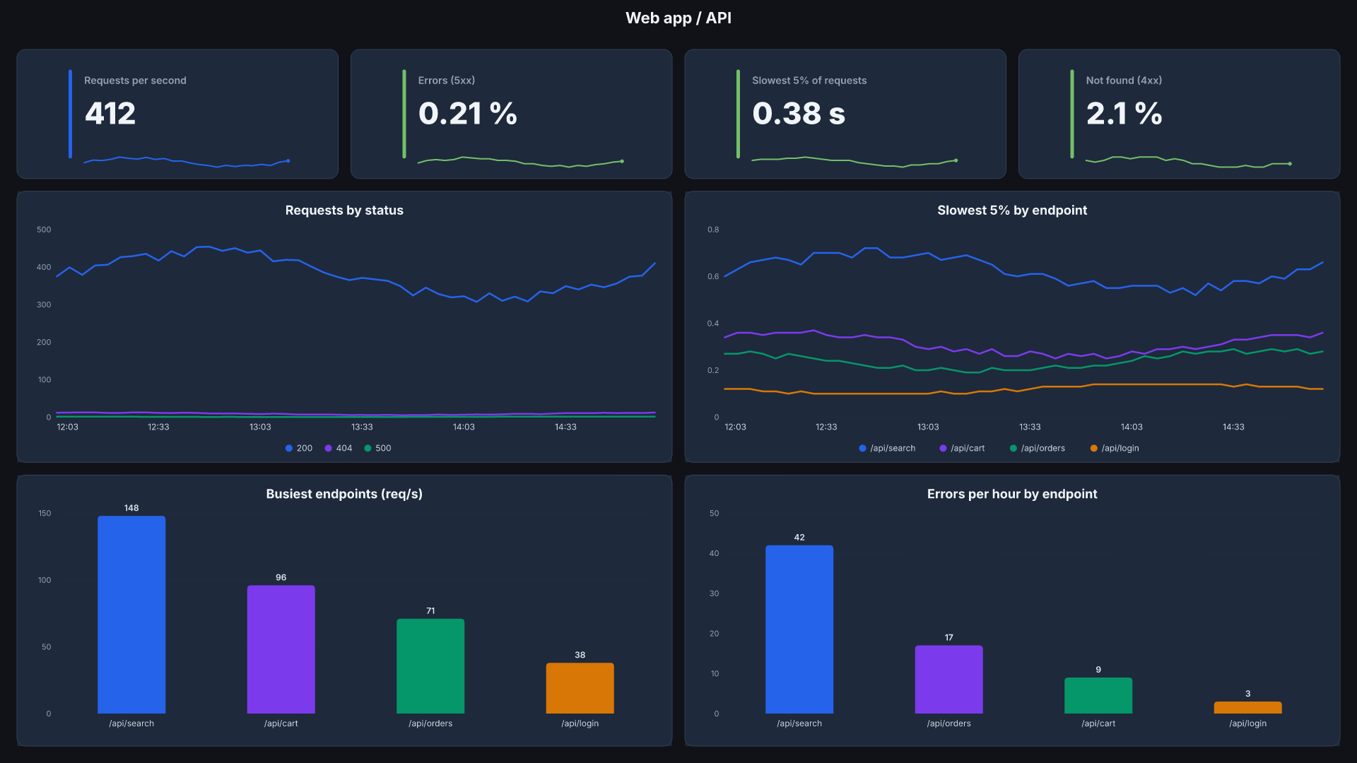This screenshot has height=763, width=1357.
Task: Click the Busiest endpoints (req/s) title
Action: tap(344, 494)
